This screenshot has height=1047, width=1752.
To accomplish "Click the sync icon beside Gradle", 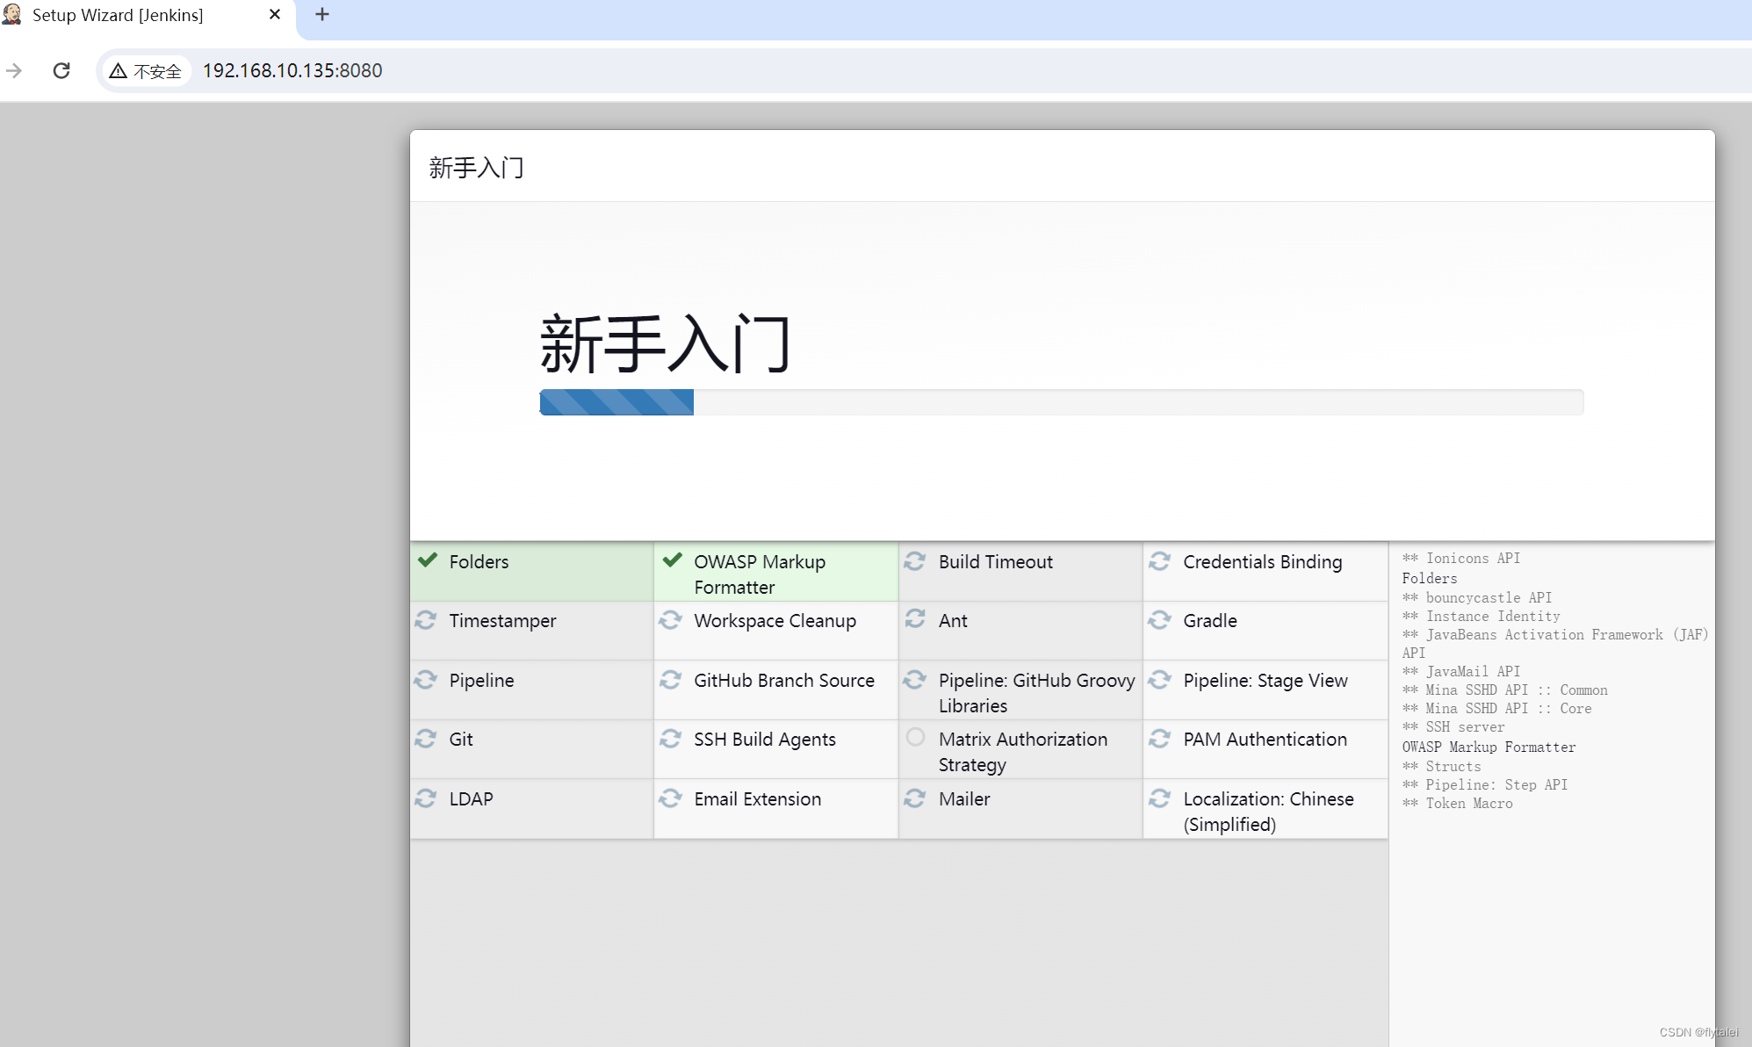I will coord(1159,620).
